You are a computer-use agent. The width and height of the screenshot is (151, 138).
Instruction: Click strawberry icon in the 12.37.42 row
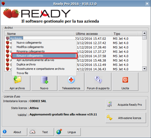(x=7, y=43)
